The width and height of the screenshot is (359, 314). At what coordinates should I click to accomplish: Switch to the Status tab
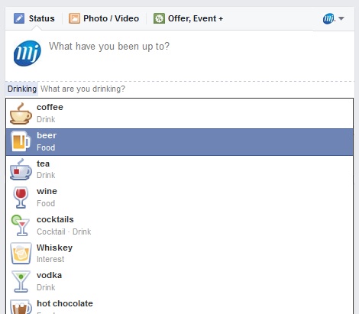34,18
